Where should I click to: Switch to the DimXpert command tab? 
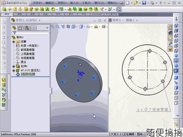coord(97,14)
